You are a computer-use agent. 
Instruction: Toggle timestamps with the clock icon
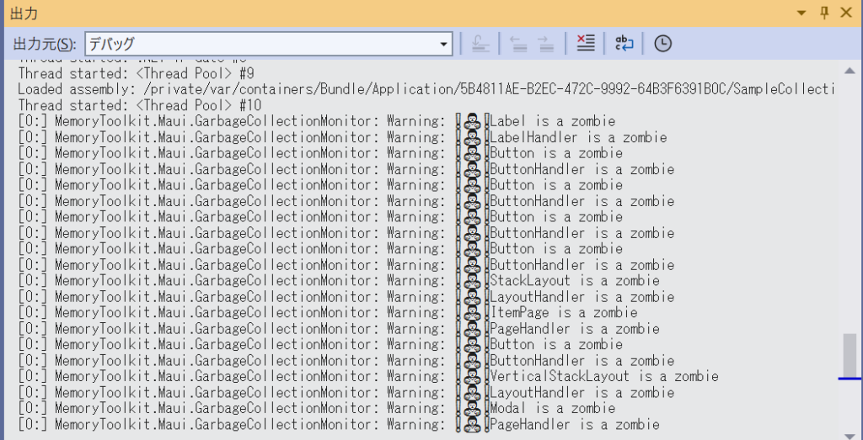(662, 44)
